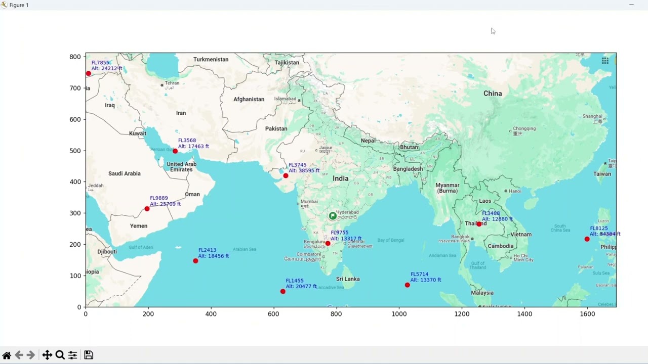Click the 'Alt: 17463 ft' label
The image size is (648, 364).
pyautogui.click(x=193, y=146)
